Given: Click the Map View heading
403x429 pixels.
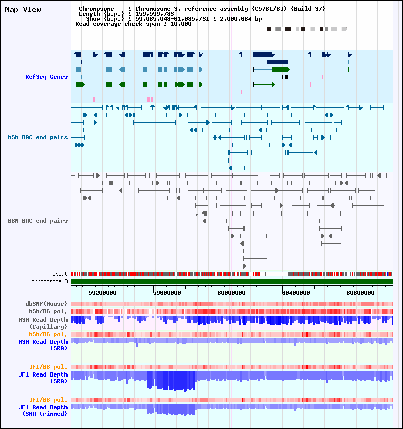Looking at the screenshot, I should 23,9.
